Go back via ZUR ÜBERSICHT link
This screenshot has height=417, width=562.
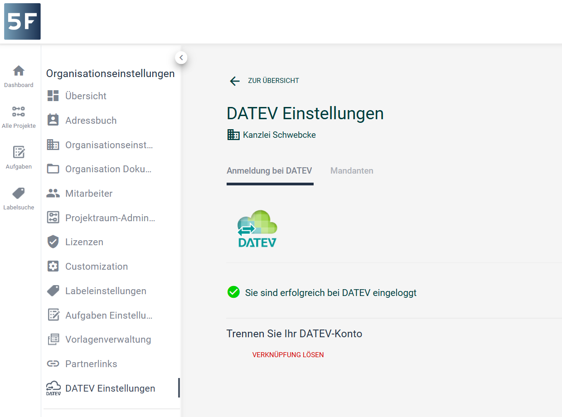click(x=273, y=81)
